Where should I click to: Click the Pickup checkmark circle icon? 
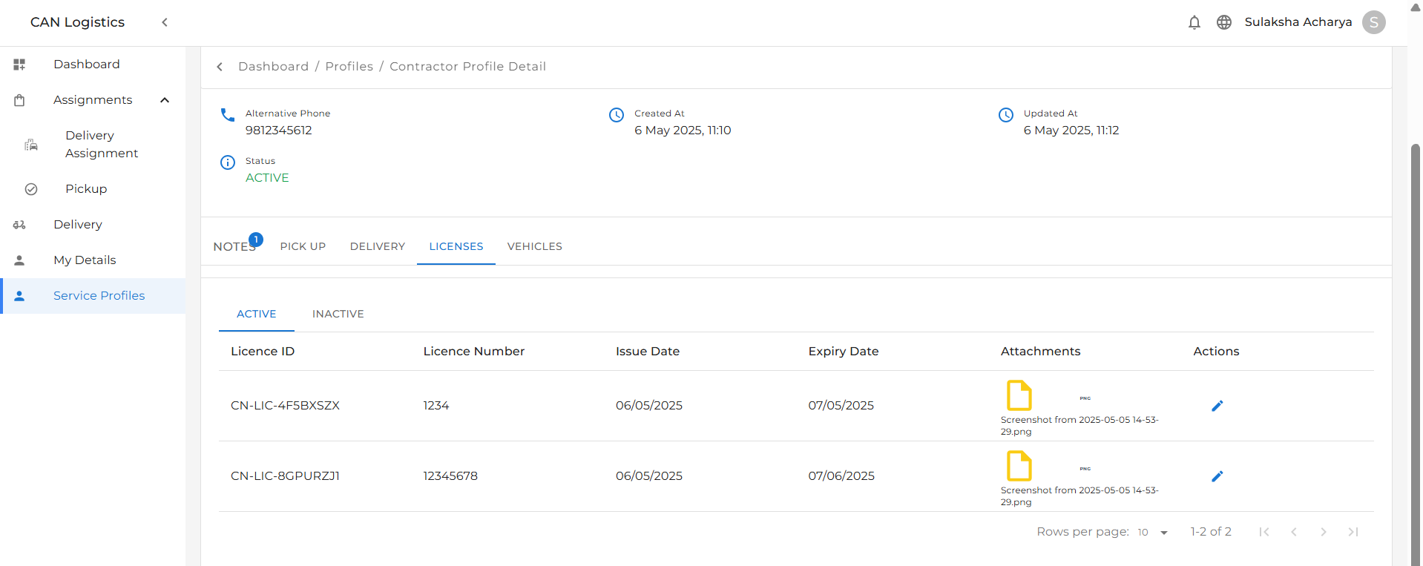click(x=31, y=189)
